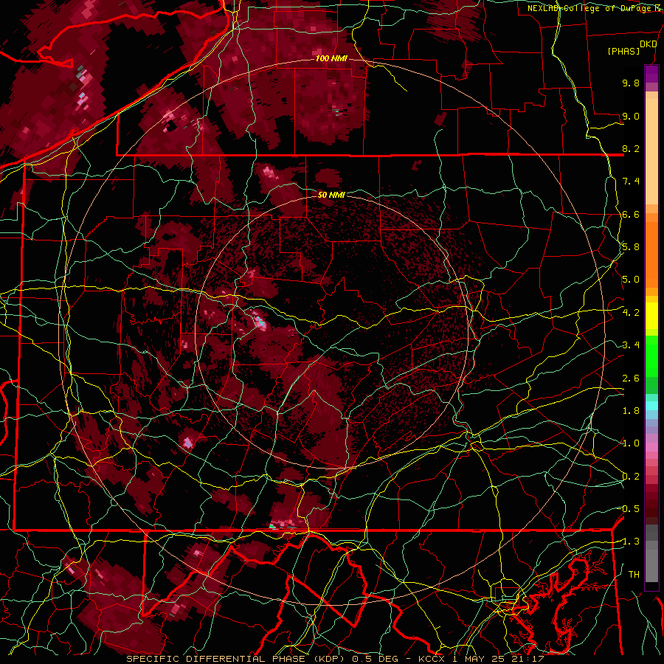The image size is (664, 664).
Task: Click the -1.3 scale value
Action: [x=629, y=542]
